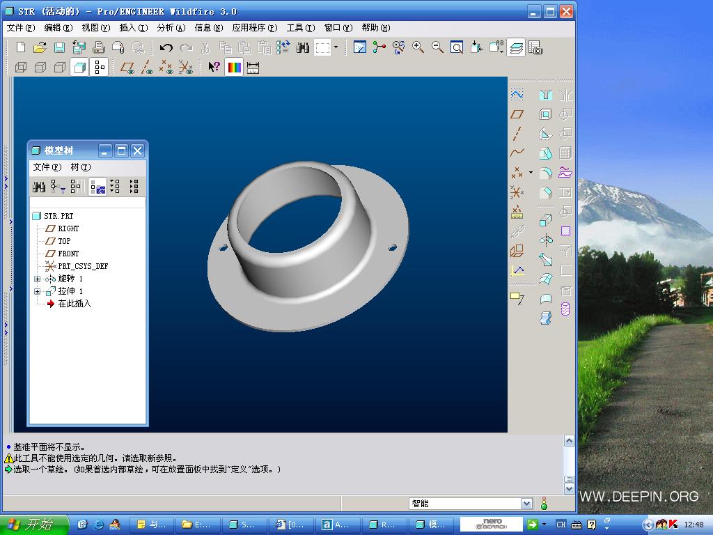713x535 pixels.
Task: Undo the last operation
Action: [x=166, y=47]
